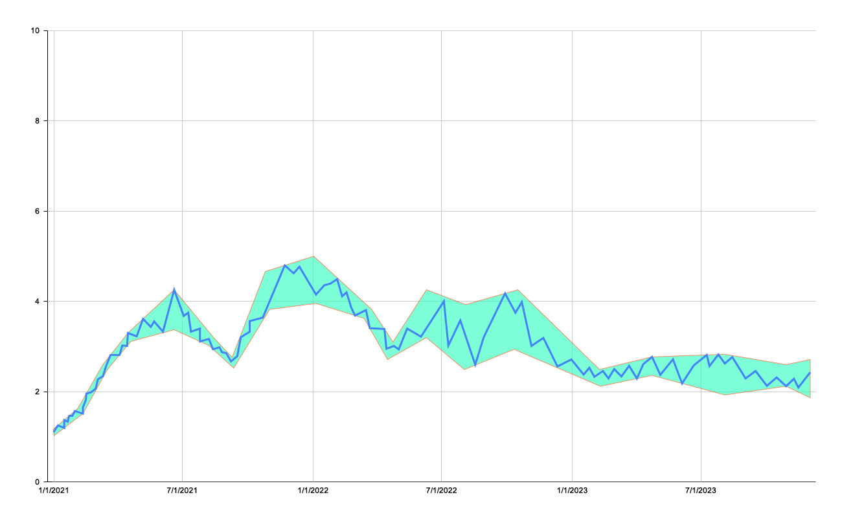This screenshot has height=521, width=842.
Task: Click the y-axis label 0
Action: pyautogui.click(x=38, y=482)
